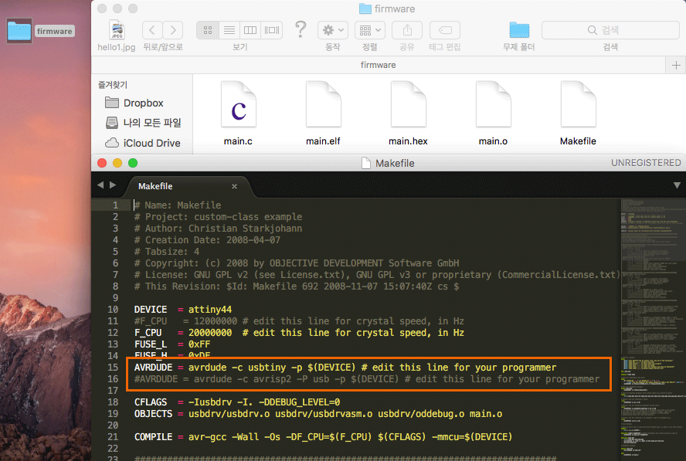Click the commented #AVRDUDE avrisp2 line
This screenshot has width=686, height=461.
[367, 379]
